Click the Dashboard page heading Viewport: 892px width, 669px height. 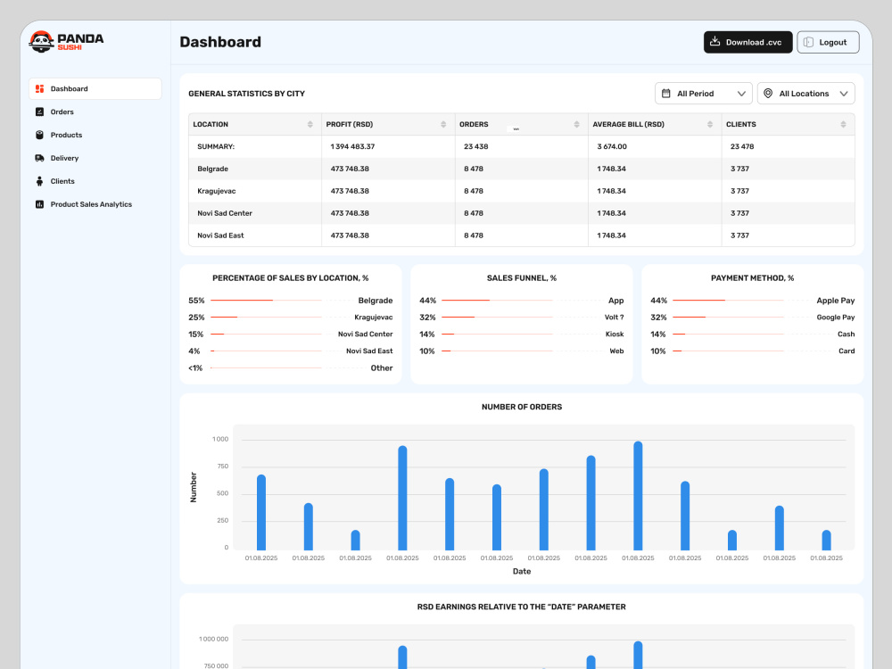coord(220,42)
